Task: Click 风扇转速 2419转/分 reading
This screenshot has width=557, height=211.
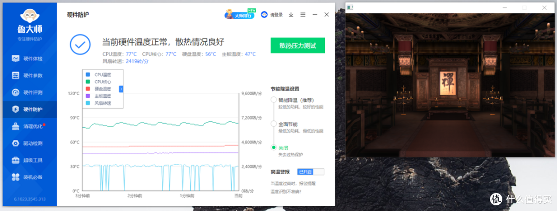Action: click(x=125, y=61)
